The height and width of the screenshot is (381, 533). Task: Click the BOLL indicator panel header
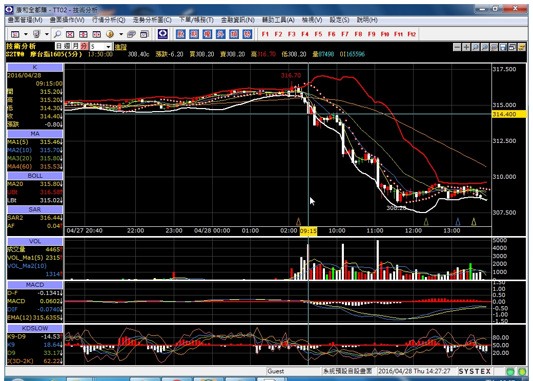coord(35,176)
